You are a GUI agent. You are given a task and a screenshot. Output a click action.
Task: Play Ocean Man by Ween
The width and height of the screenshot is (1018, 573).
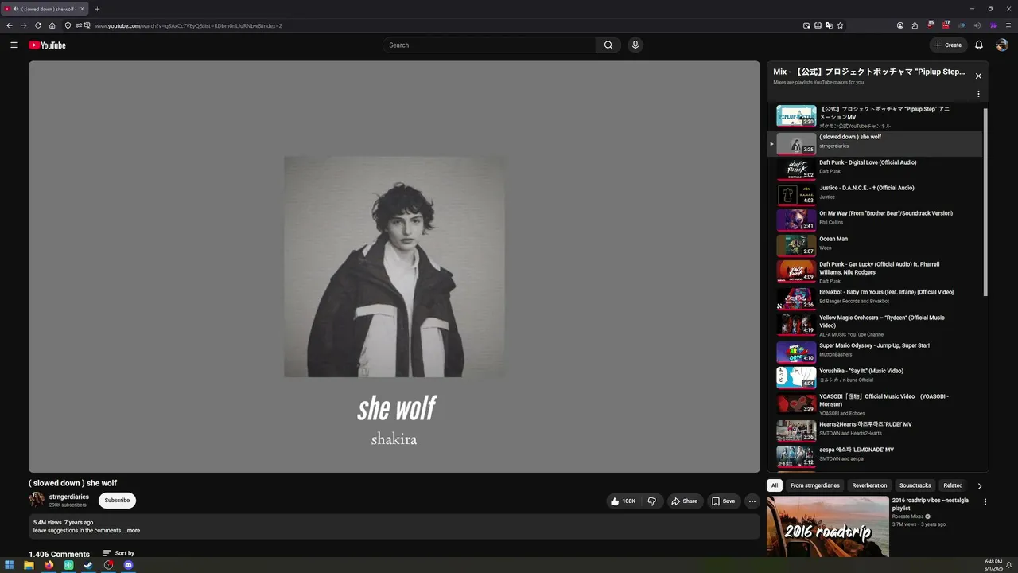[x=875, y=247]
